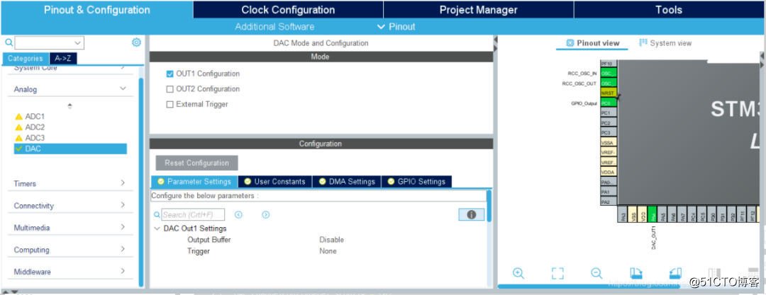766x295 pixels.
Task: Go to next search result arrow
Action: click(266, 214)
